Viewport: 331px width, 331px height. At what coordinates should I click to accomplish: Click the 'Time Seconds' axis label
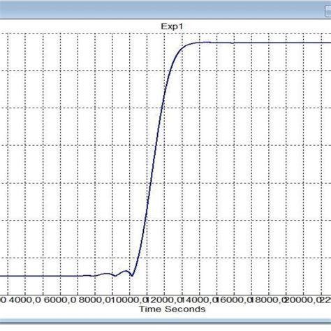click(x=172, y=309)
